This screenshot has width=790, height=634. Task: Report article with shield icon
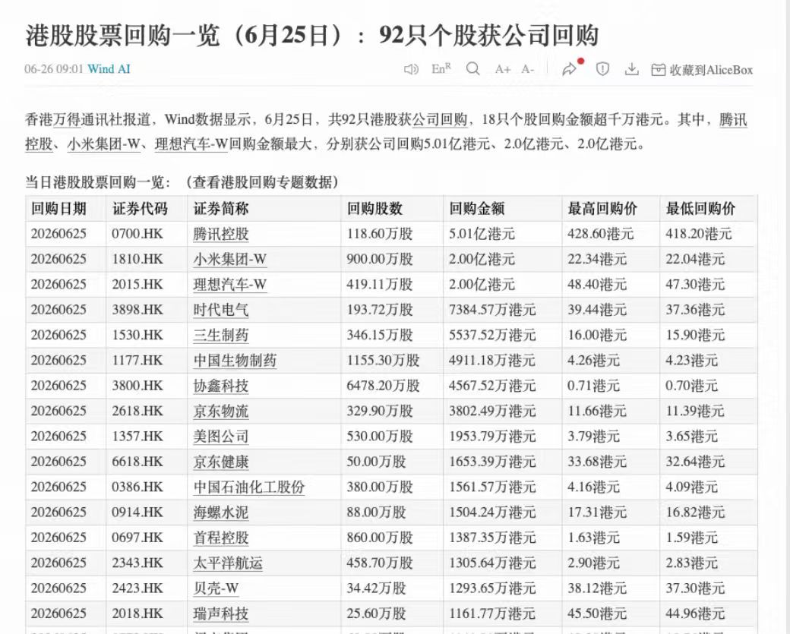[x=602, y=69]
